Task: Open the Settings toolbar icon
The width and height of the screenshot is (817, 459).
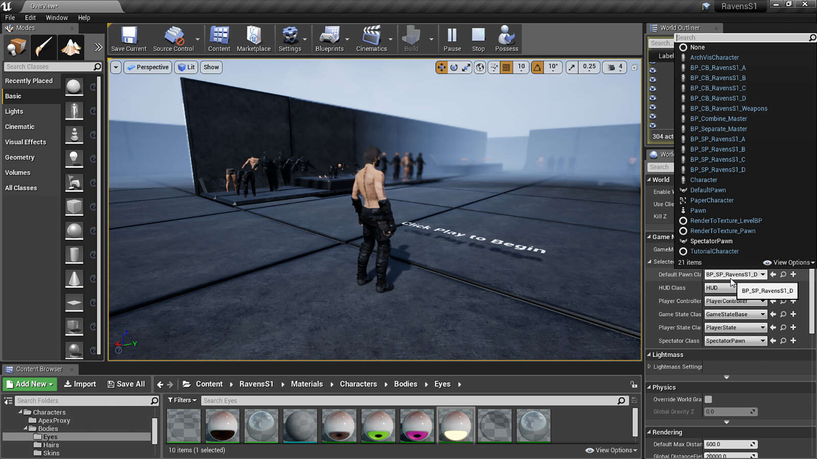Action: tap(290, 39)
